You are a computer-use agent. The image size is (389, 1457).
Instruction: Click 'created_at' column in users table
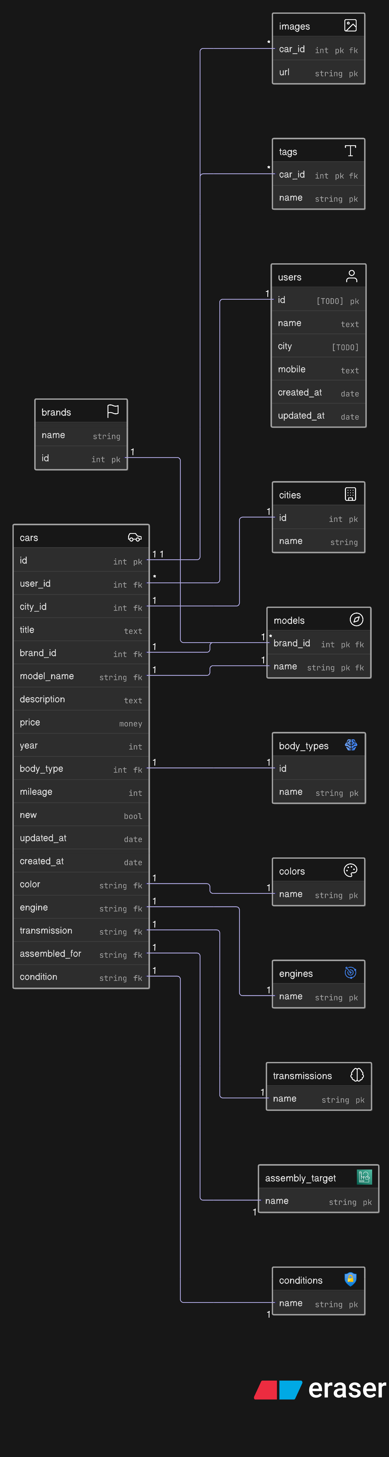pos(318,392)
